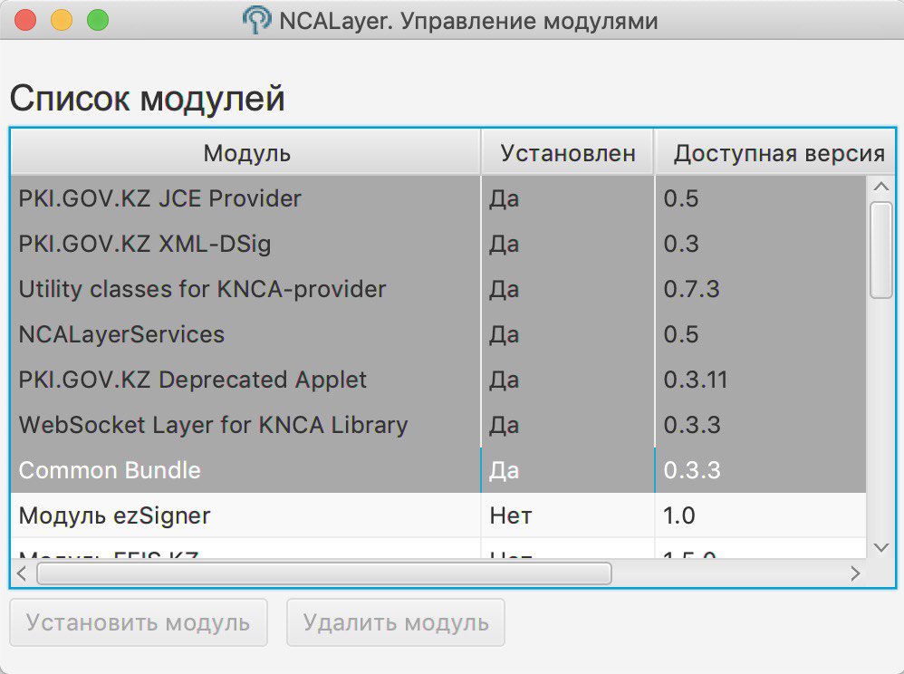Viewport: 904px width, 674px height.
Task: Minimize window with the yellow button
Action: coord(61,20)
